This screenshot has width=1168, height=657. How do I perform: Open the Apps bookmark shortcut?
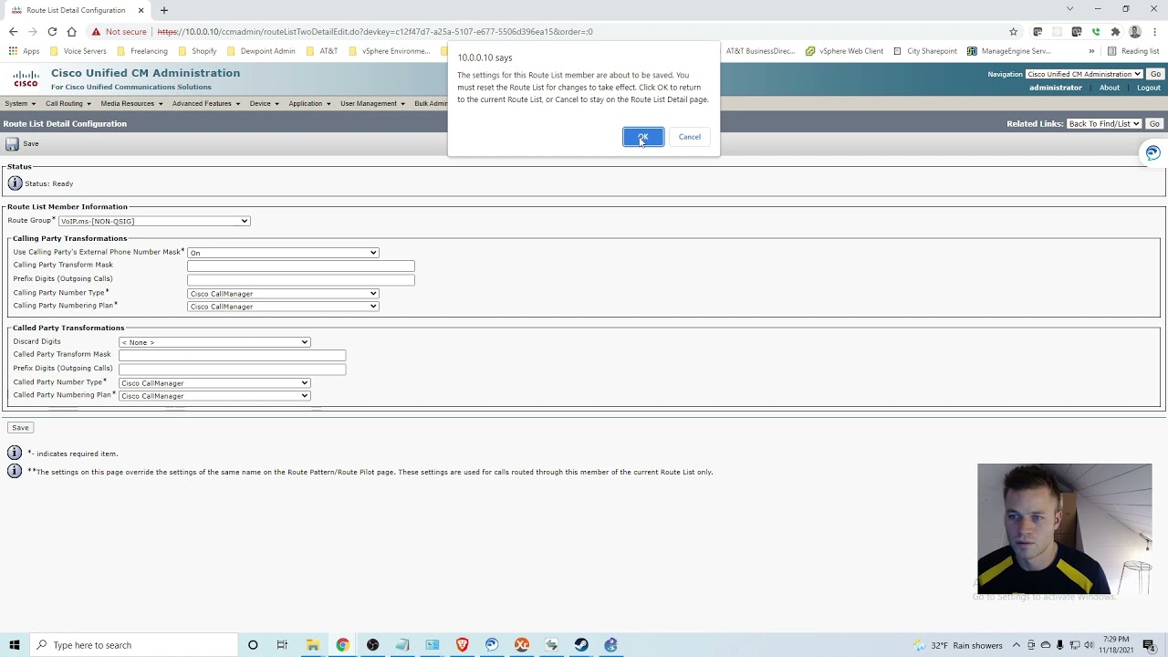[x=25, y=51]
